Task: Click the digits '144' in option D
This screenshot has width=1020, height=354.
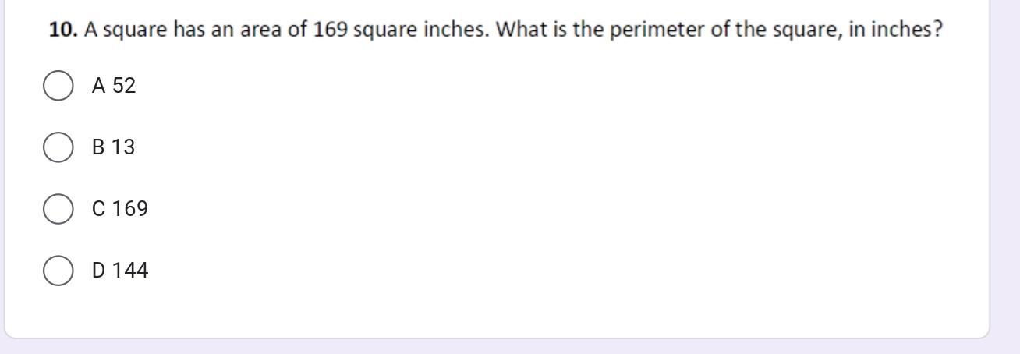Action: click(x=130, y=271)
